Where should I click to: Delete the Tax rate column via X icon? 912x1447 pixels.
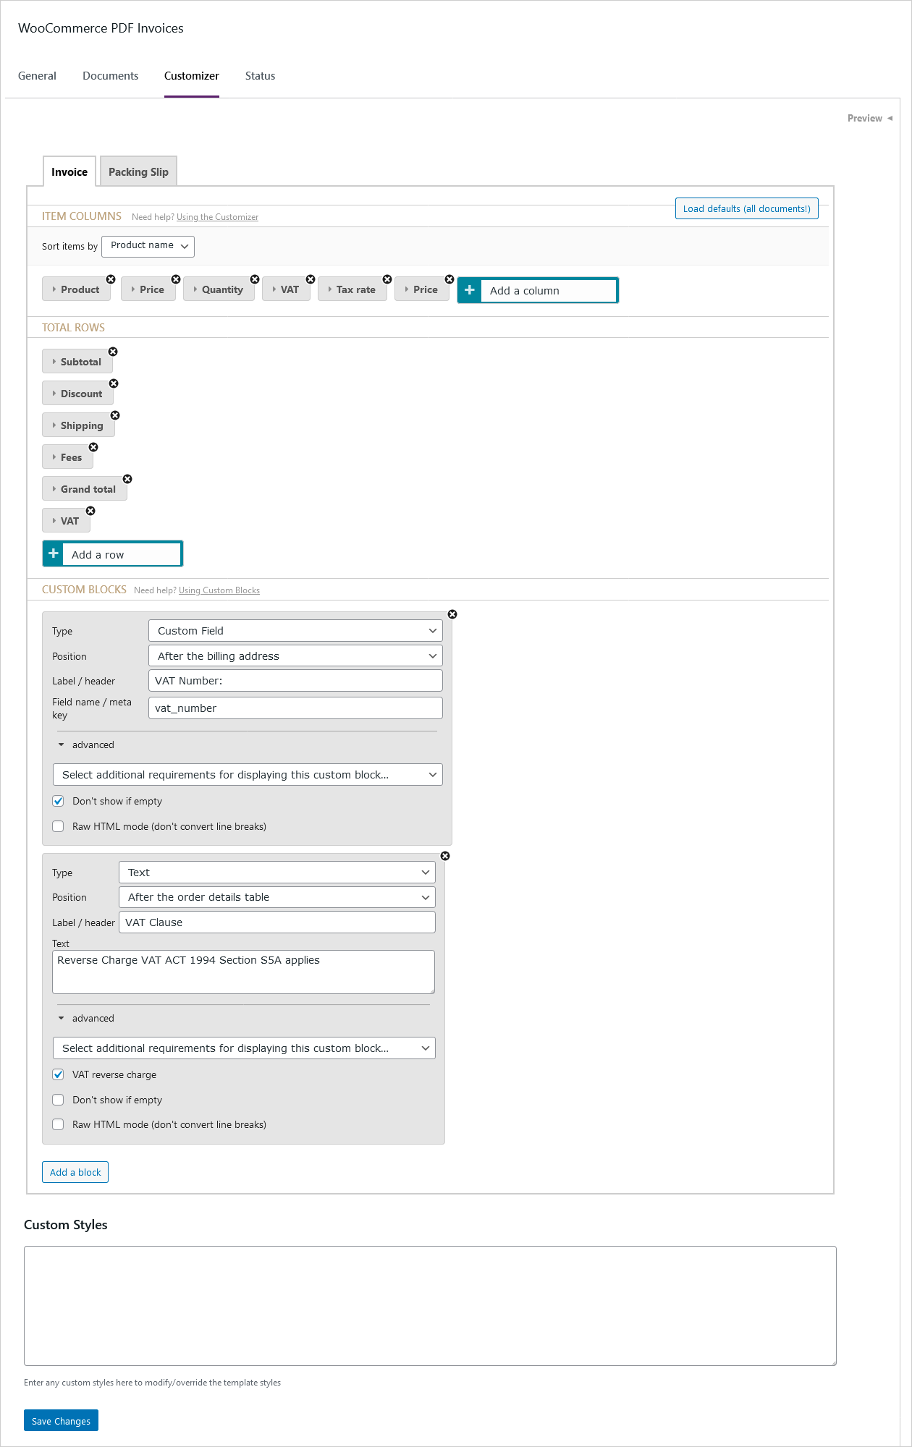(387, 279)
